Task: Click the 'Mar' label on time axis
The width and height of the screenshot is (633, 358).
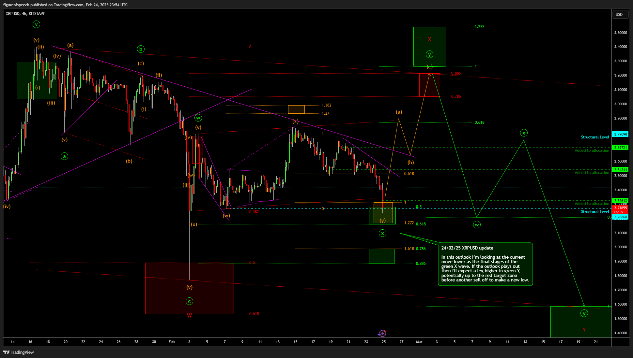Action: 419,342
